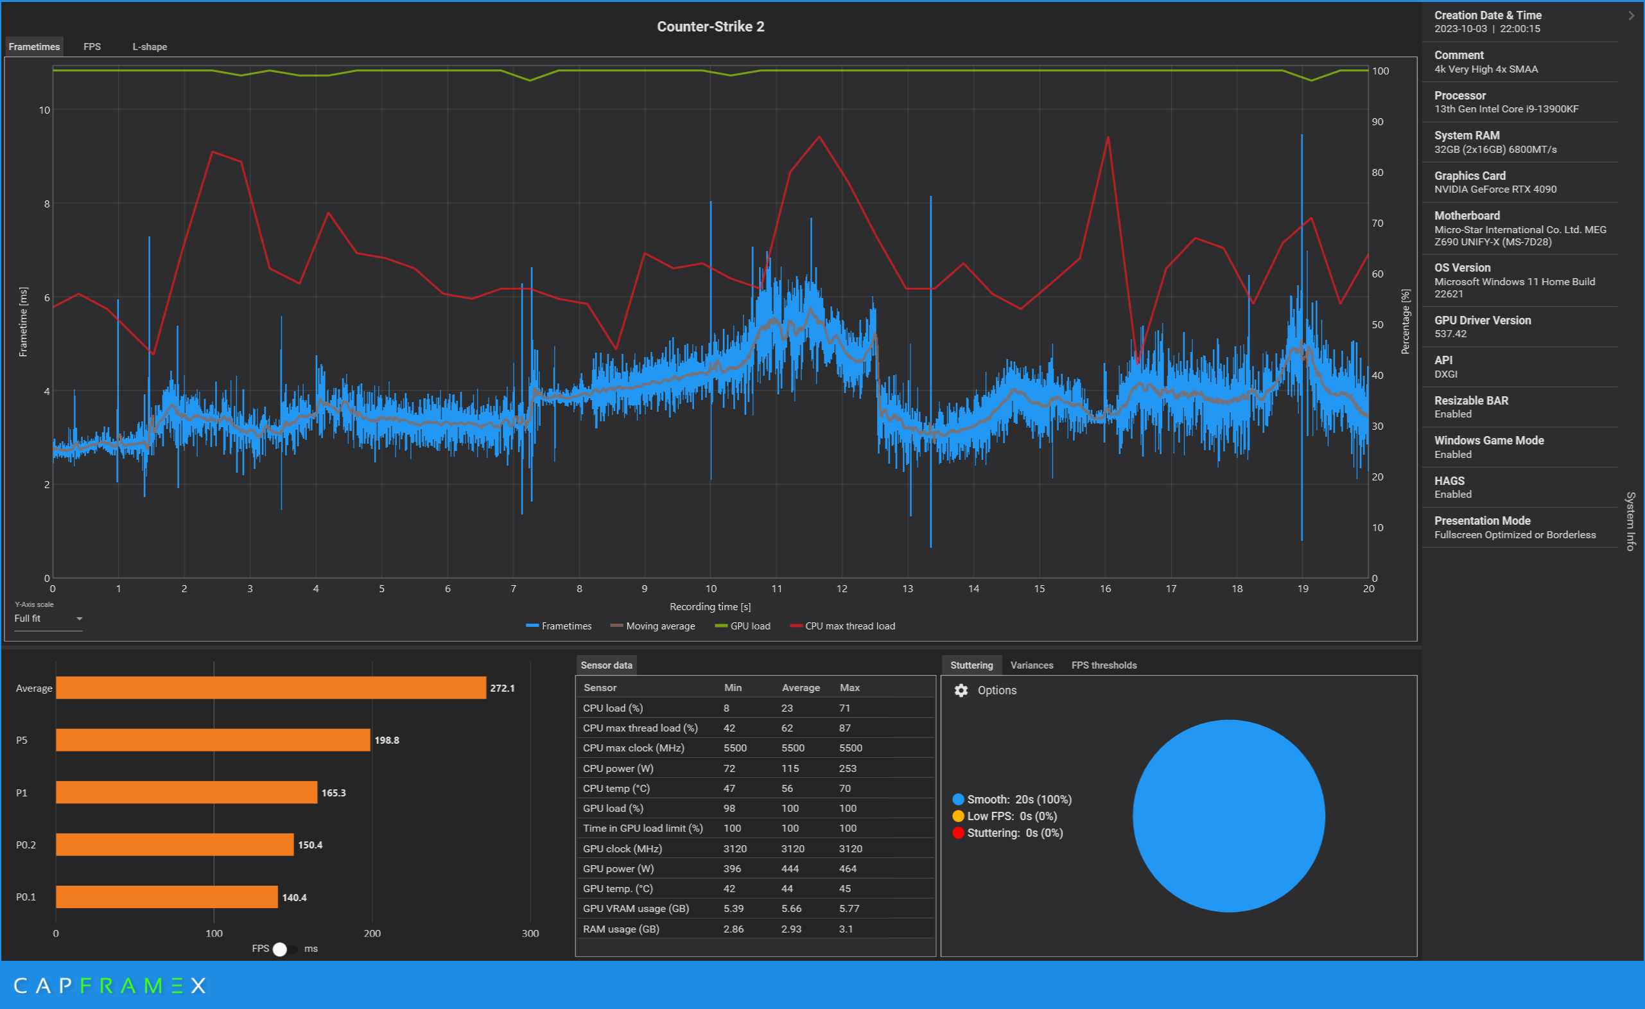
Task: Click the Average column header in sensor table
Action: click(x=801, y=688)
